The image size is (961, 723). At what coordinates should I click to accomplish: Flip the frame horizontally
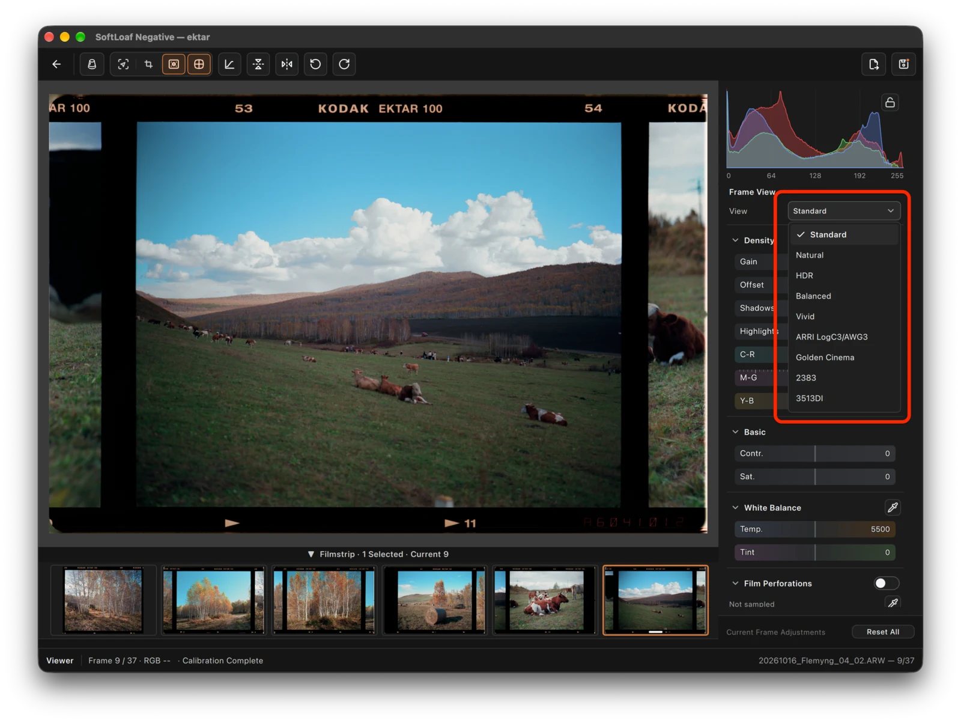287,64
